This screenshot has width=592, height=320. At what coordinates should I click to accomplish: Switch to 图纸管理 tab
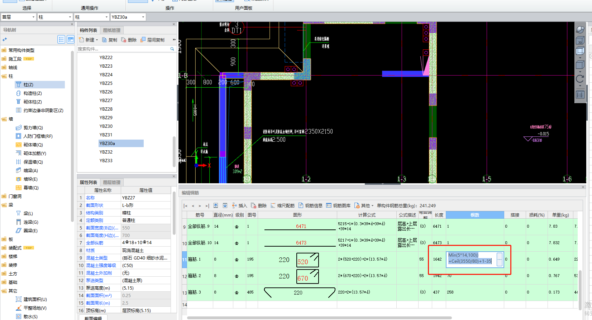(x=112, y=30)
